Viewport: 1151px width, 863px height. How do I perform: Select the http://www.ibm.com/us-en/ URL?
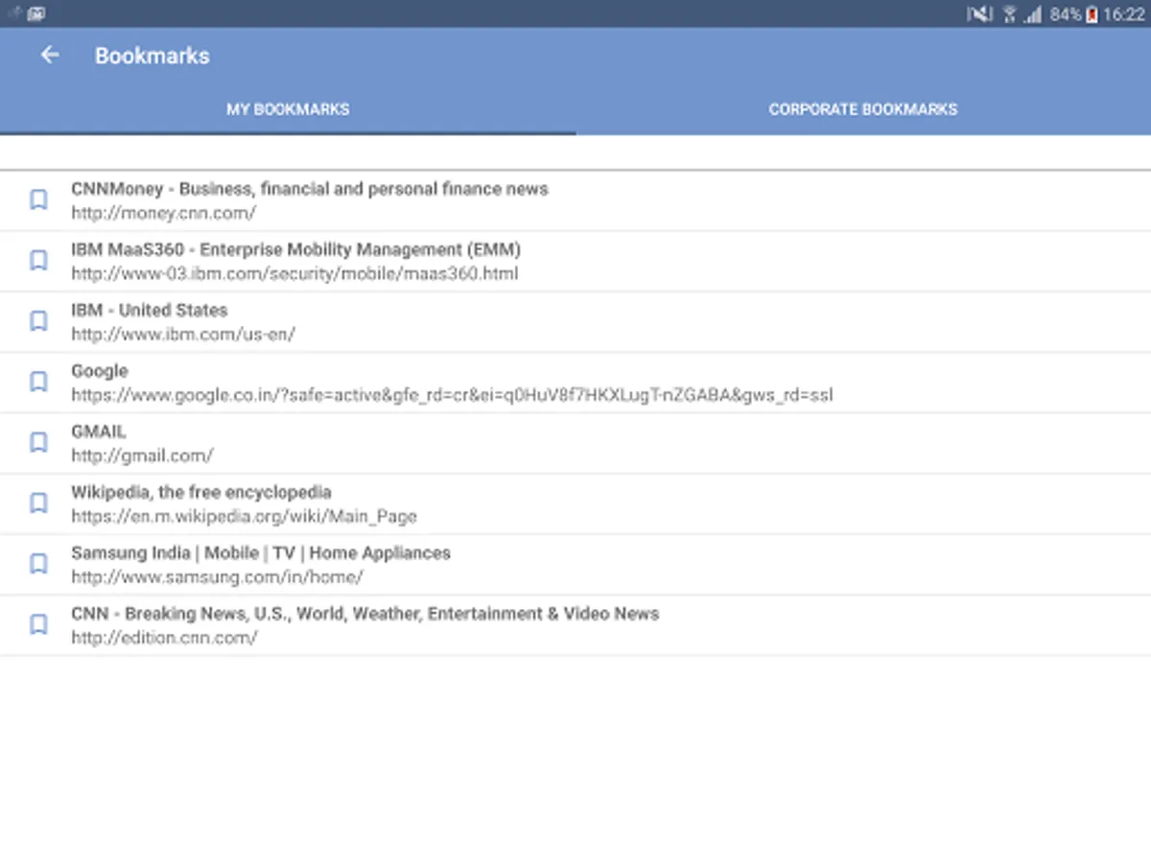click(x=183, y=334)
